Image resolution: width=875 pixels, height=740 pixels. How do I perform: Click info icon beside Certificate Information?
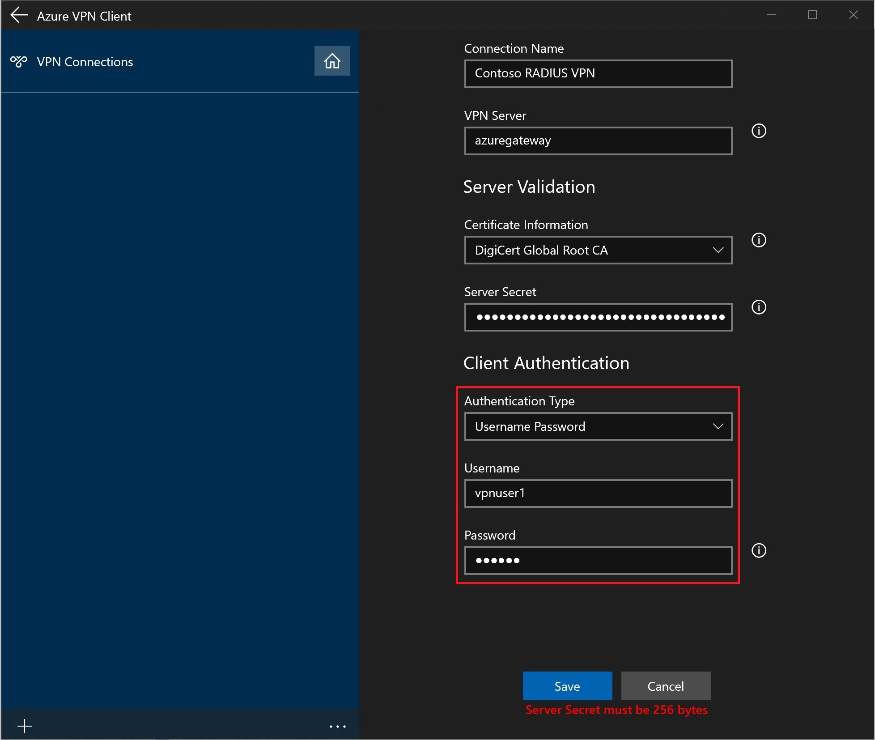(759, 240)
